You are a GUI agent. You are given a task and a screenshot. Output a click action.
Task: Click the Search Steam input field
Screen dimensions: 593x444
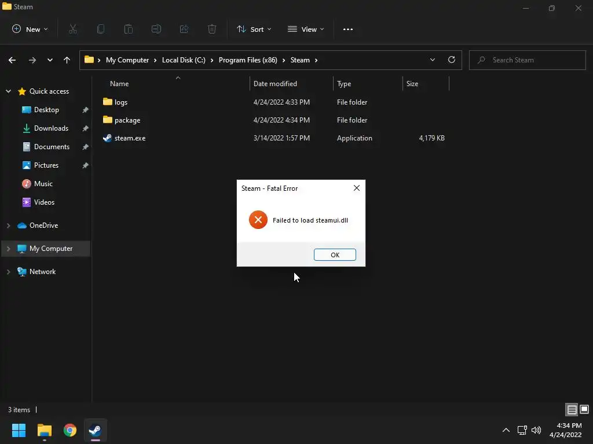coord(527,60)
